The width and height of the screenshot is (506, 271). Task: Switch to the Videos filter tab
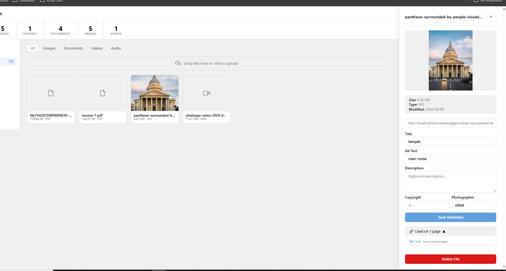[97, 48]
